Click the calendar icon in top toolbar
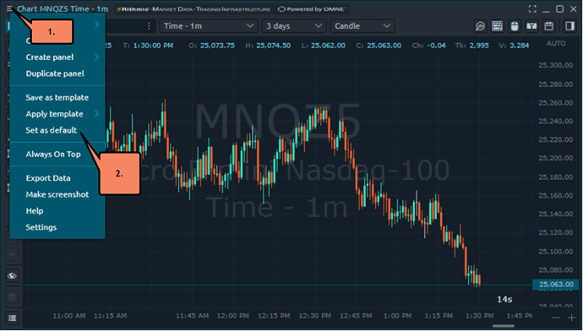 coord(549,26)
